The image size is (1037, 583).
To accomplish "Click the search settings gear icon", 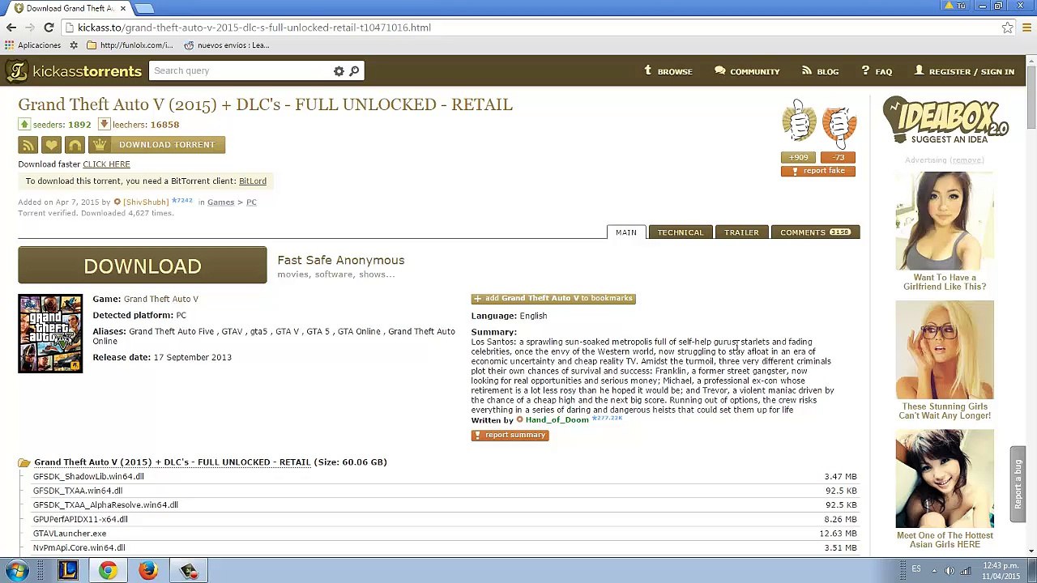I will [x=339, y=71].
